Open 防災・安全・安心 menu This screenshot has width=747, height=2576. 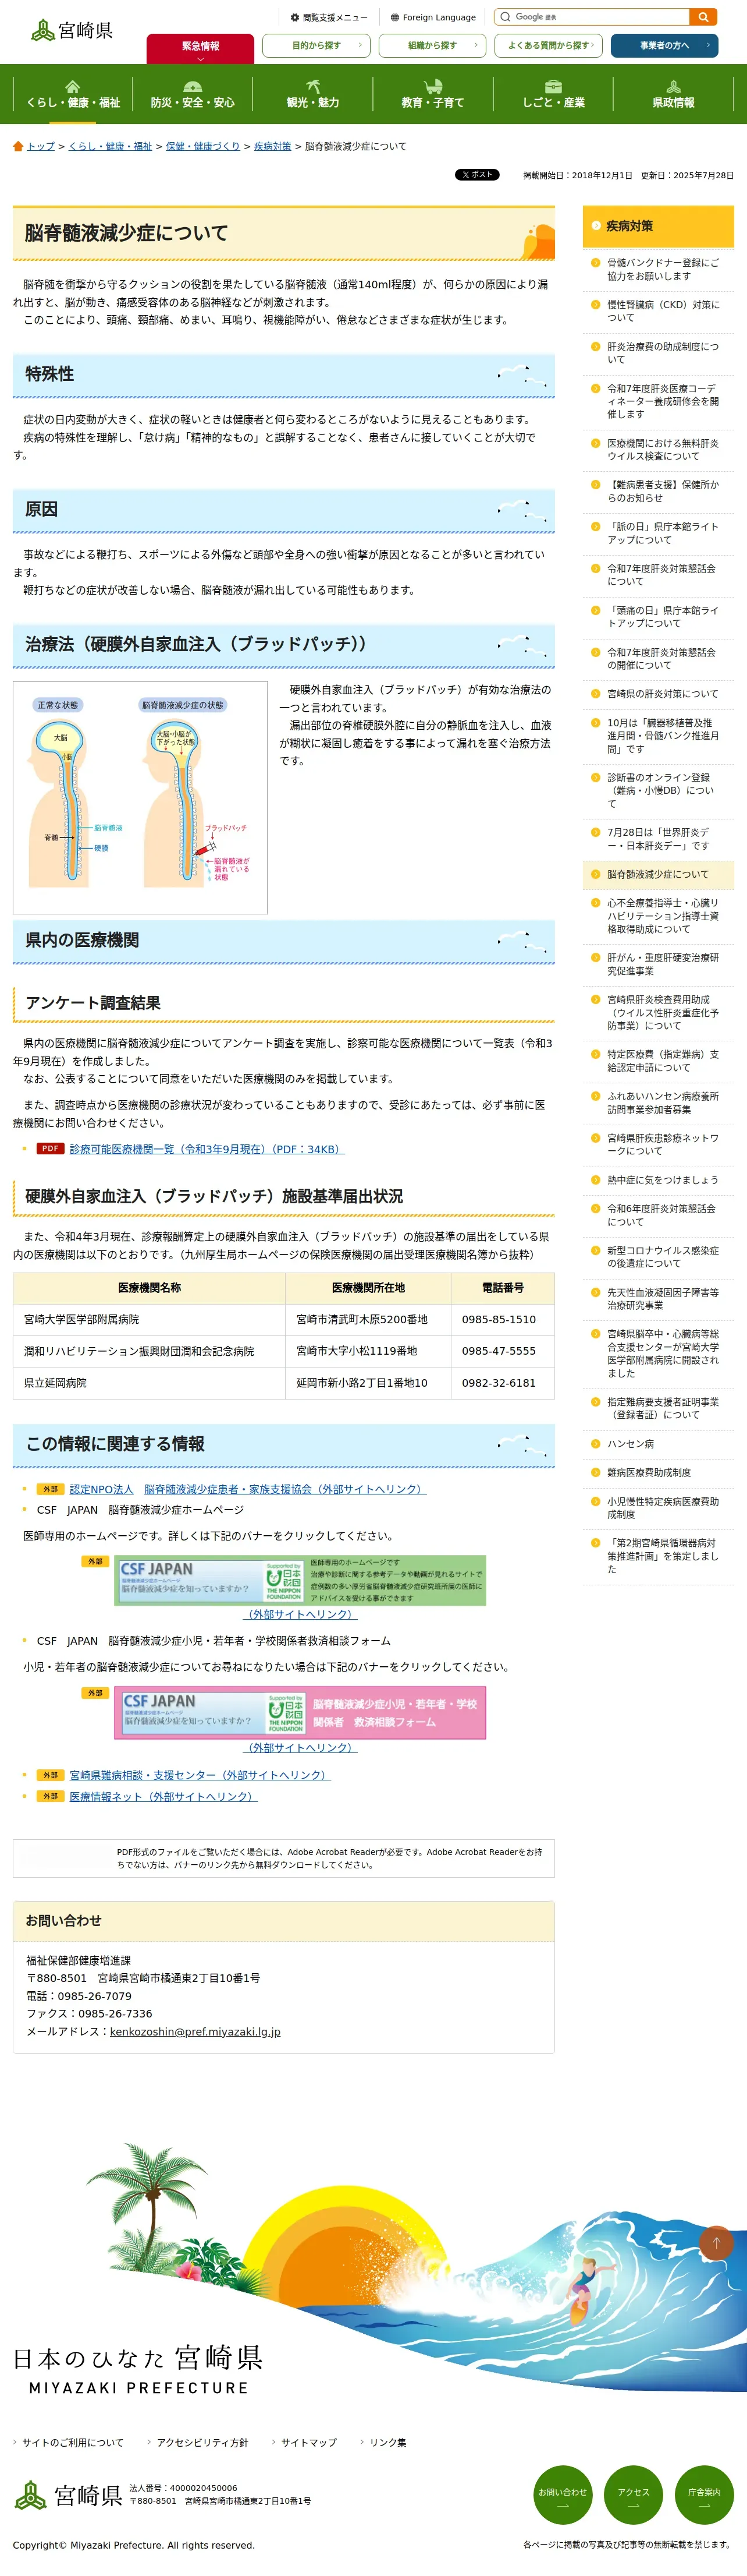[193, 94]
